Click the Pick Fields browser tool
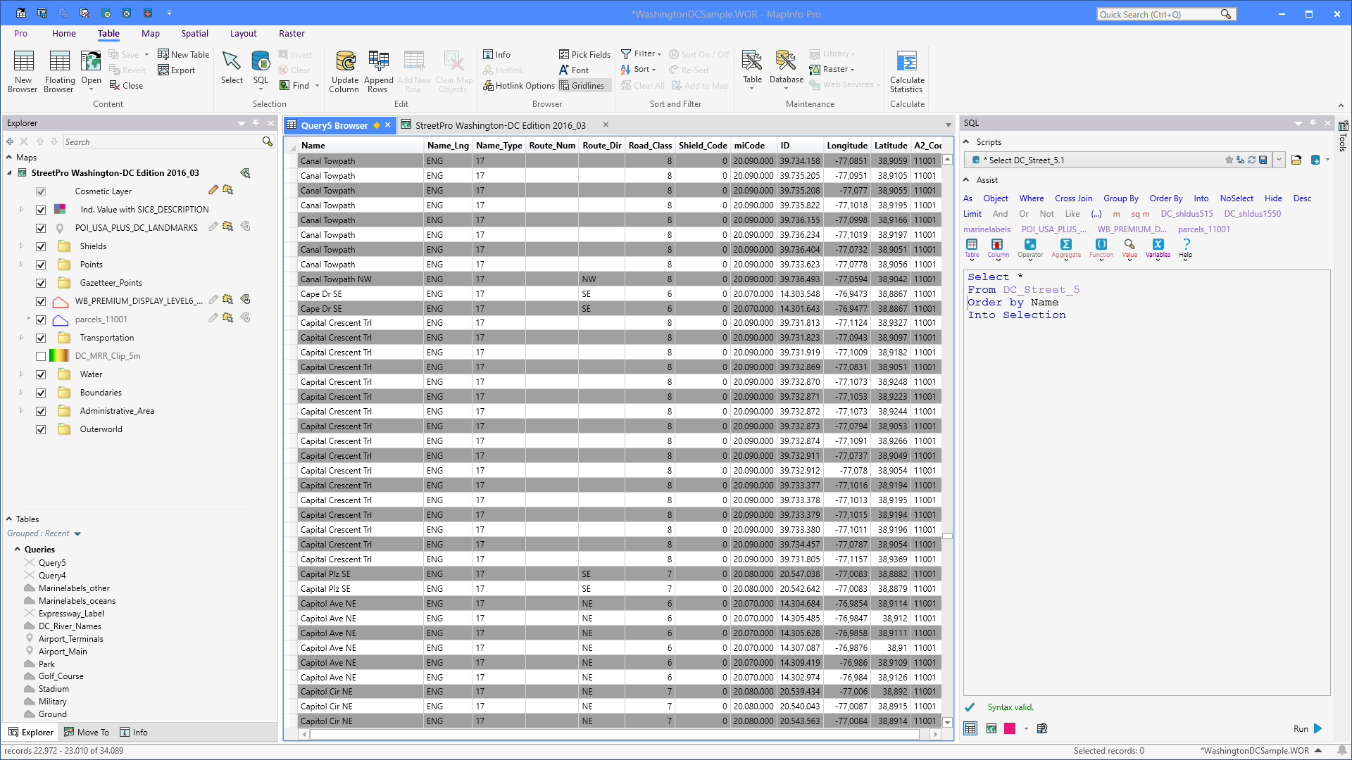 pos(585,53)
